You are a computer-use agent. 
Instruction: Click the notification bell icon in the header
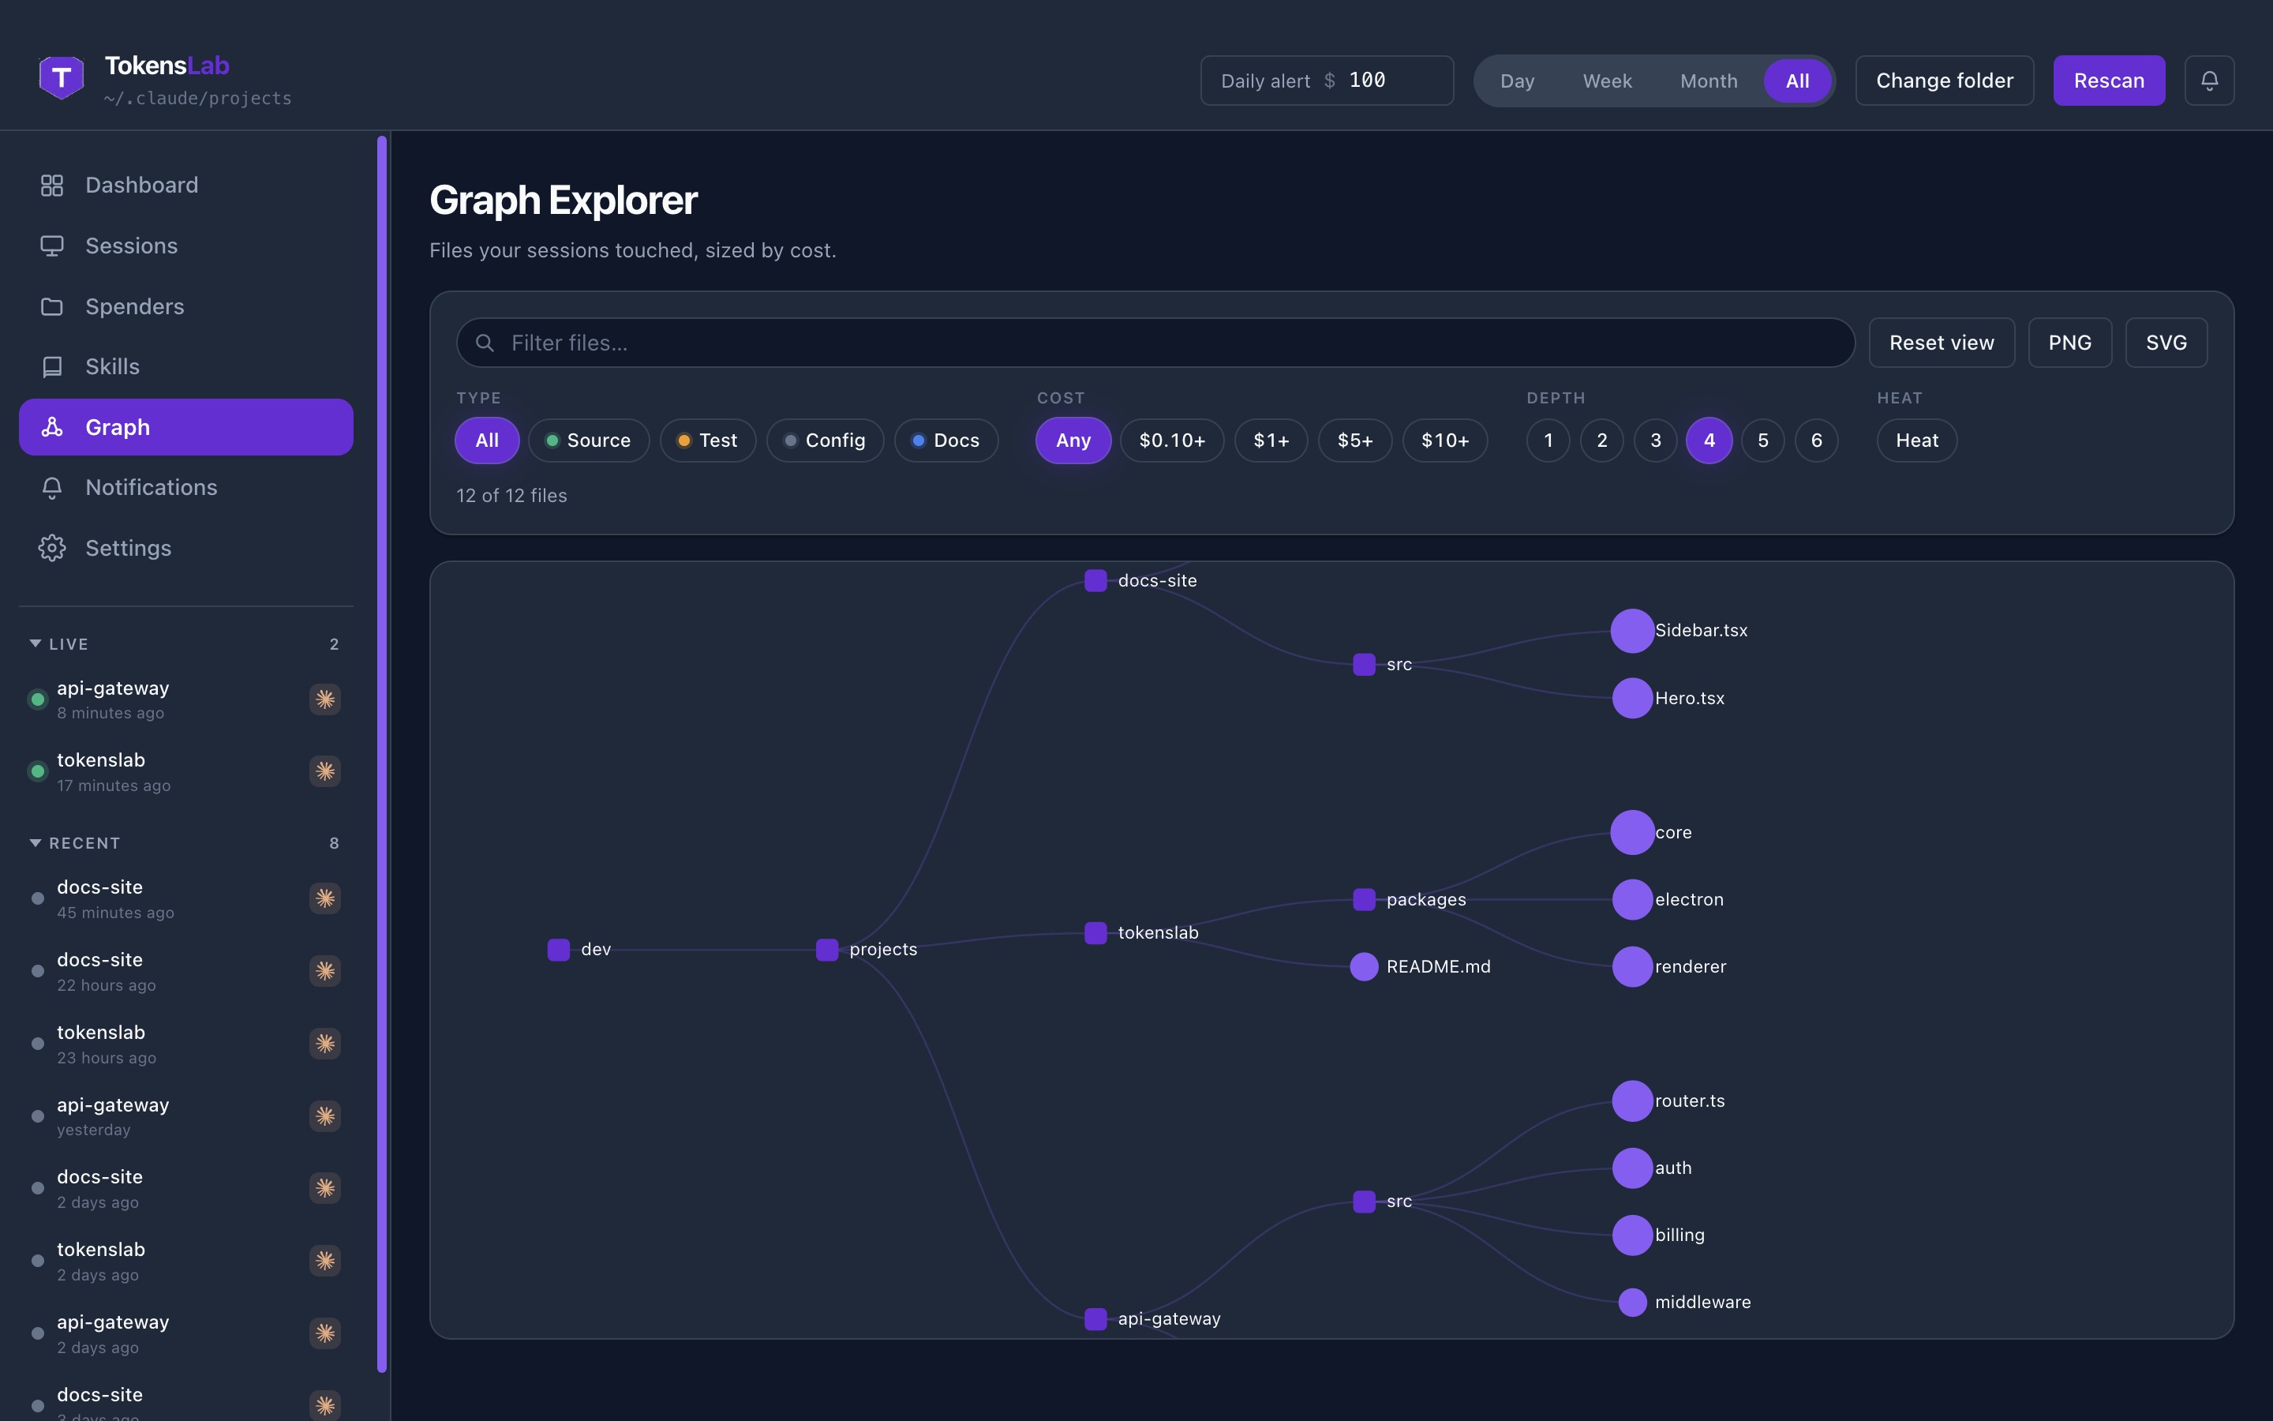point(2209,81)
